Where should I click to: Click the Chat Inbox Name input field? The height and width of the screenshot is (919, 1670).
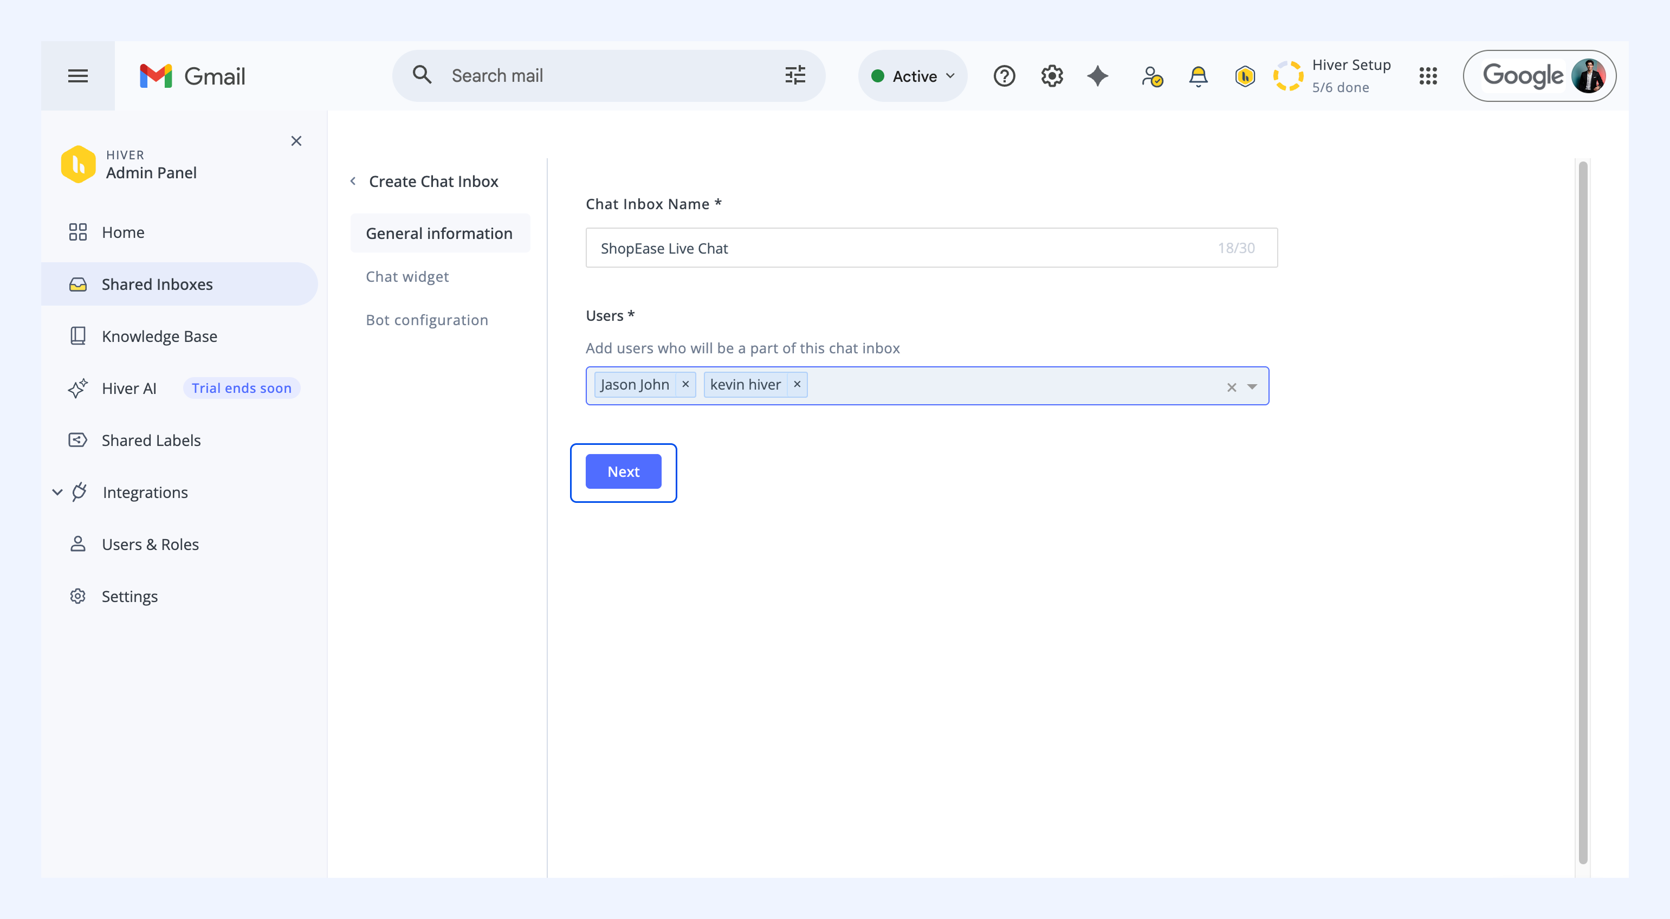931,248
